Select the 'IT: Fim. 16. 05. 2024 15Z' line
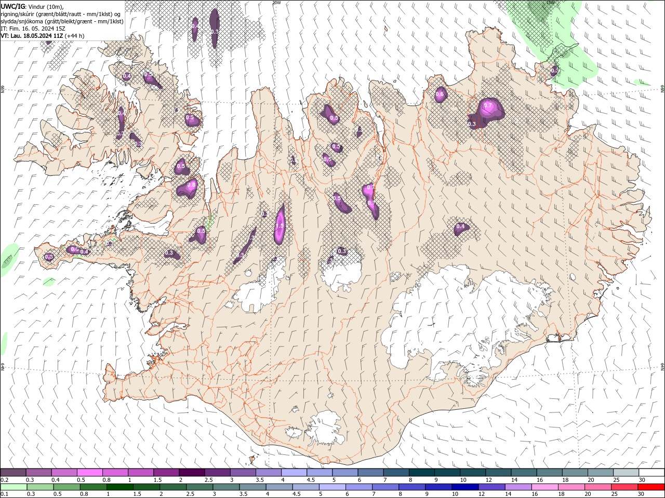Image resolution: width=665 pixels, height=498 pixels. [33, 29]
